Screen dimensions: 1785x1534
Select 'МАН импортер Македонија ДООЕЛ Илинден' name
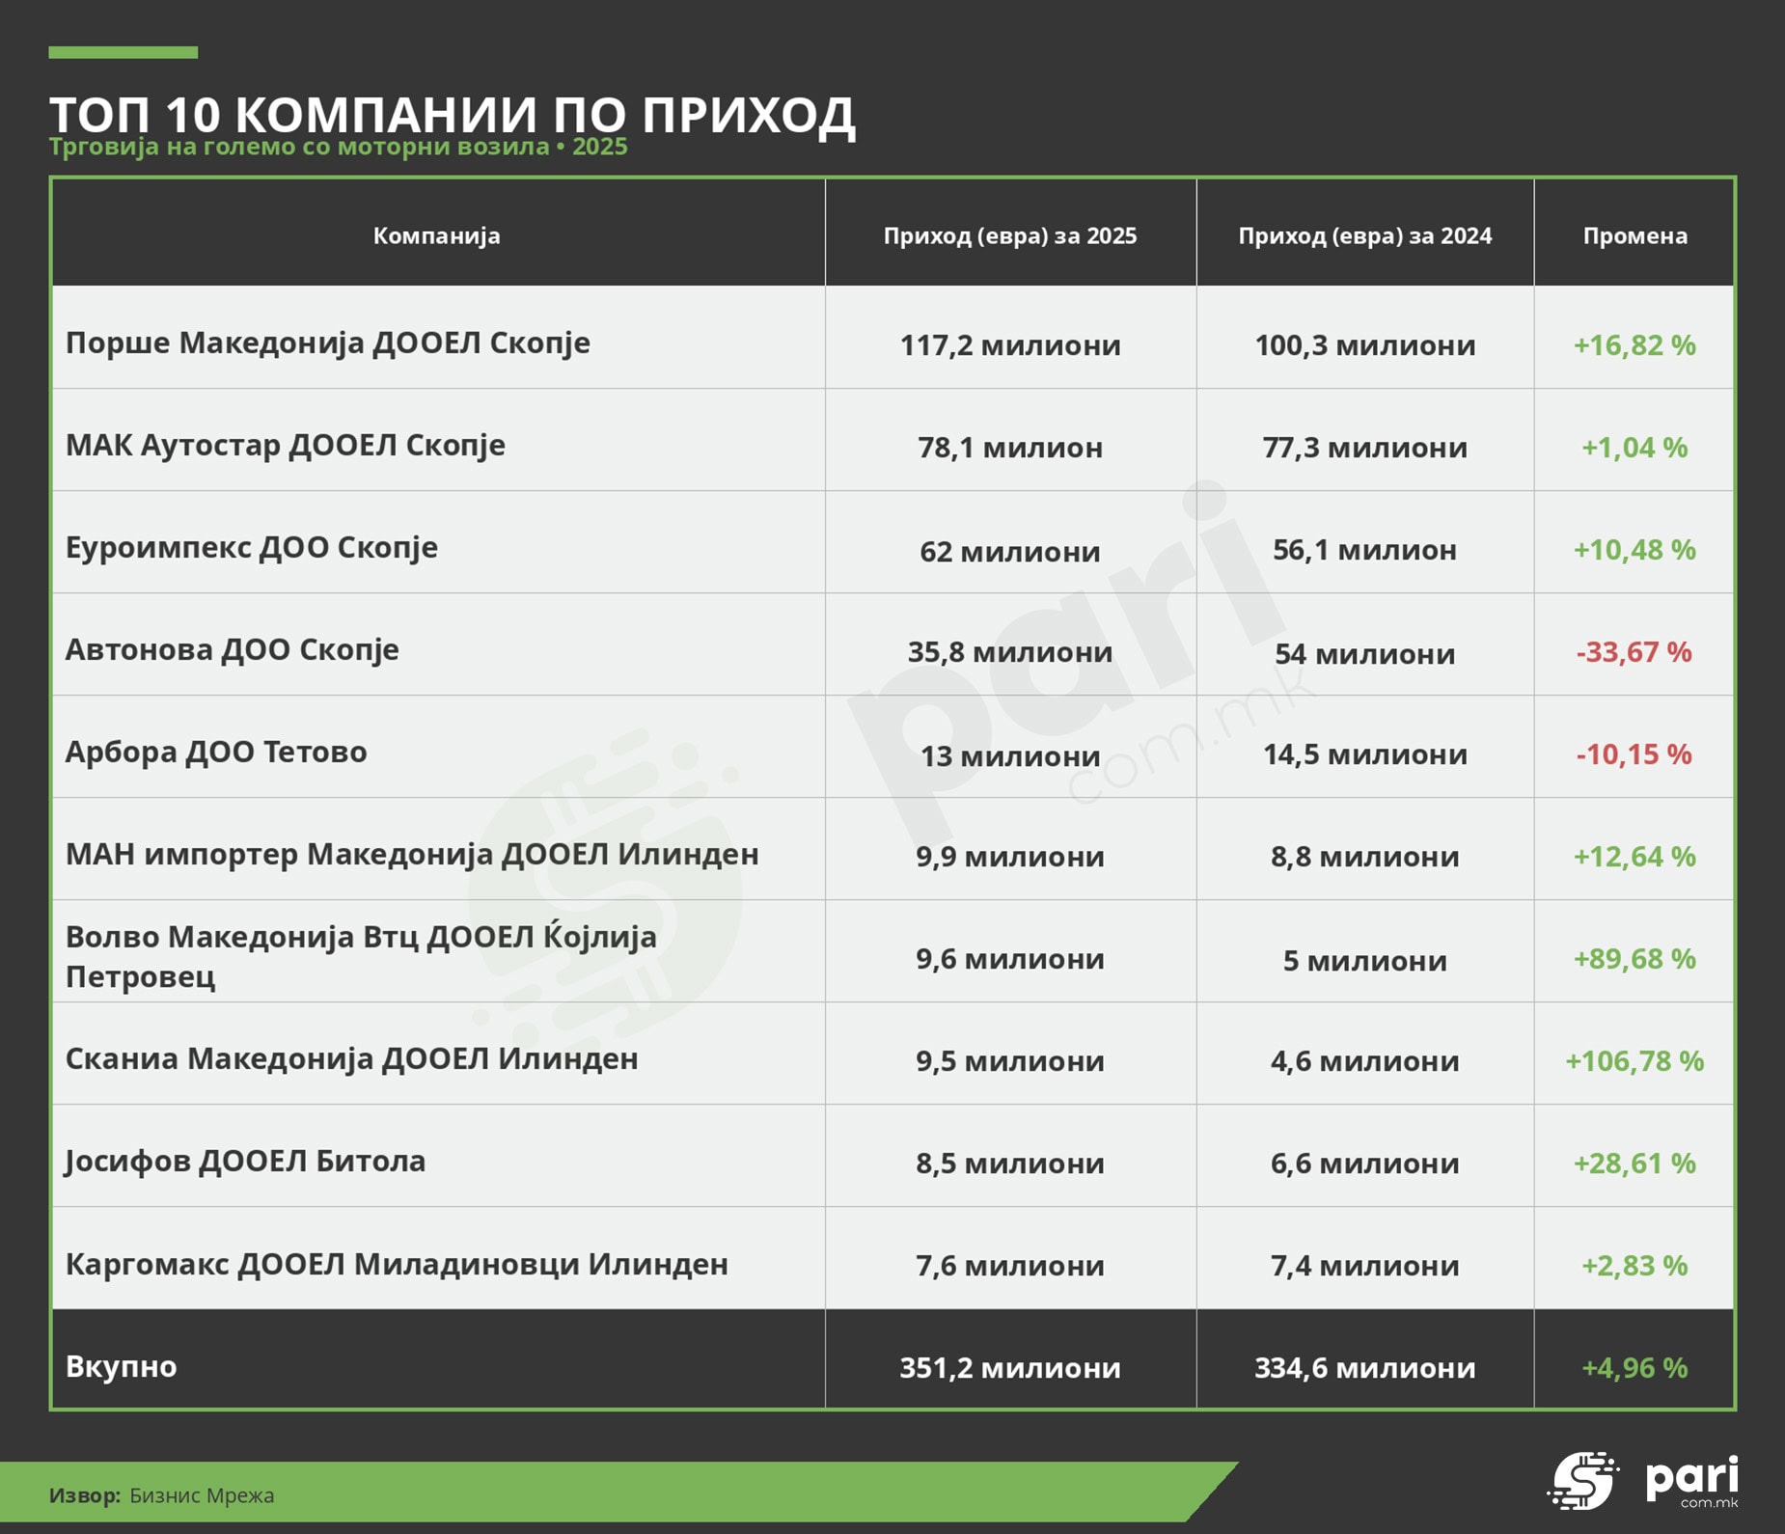click(412, 855)
